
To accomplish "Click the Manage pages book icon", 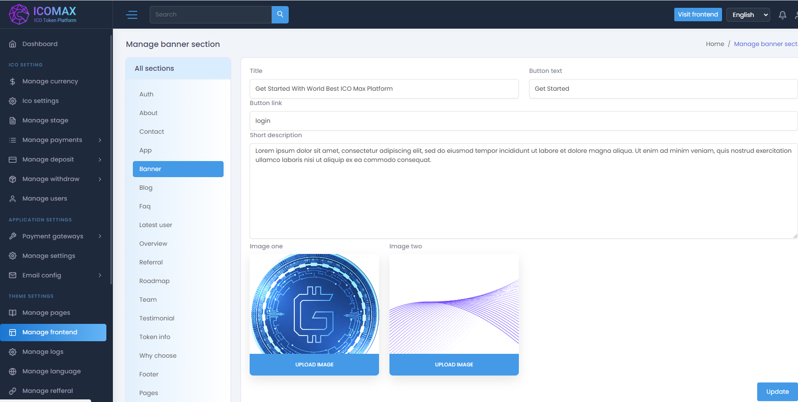I will (13, 313).
